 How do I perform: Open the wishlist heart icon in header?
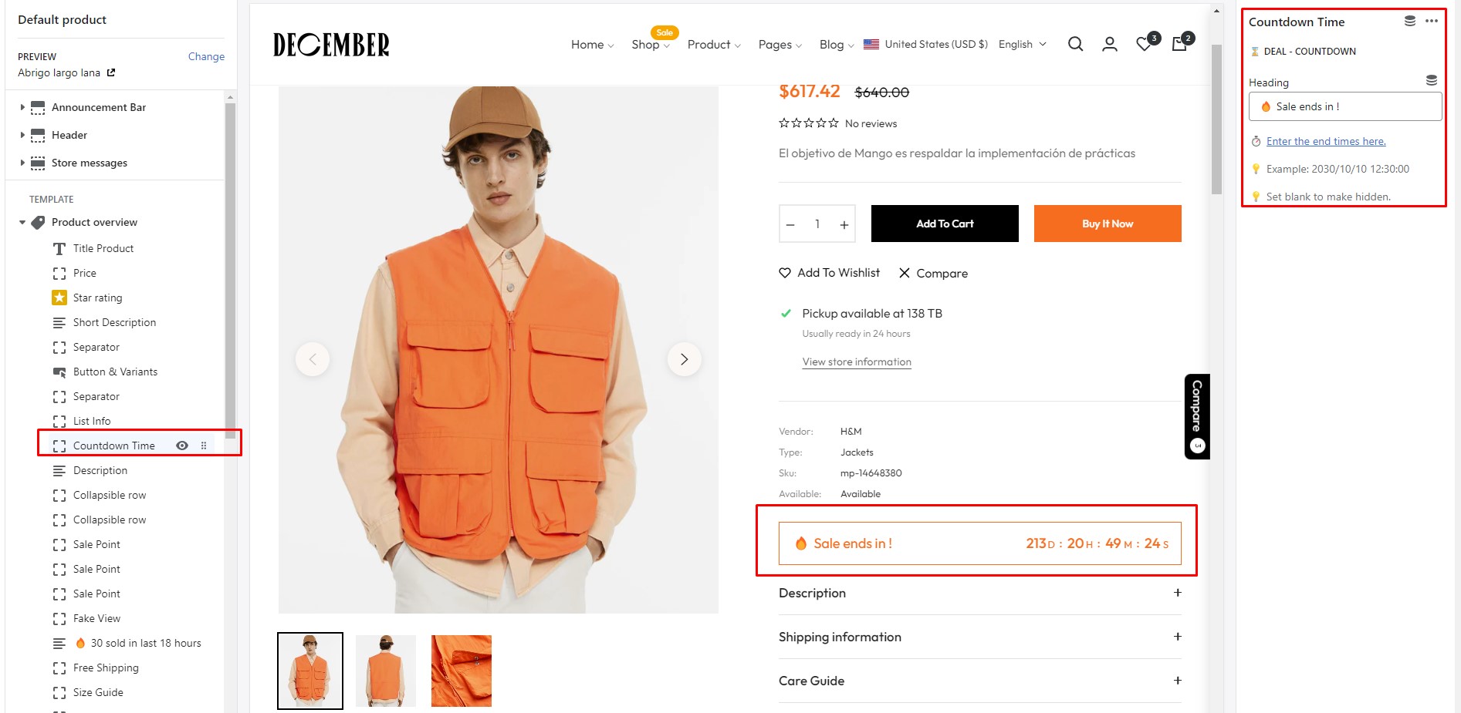[x=1144, y=45]
